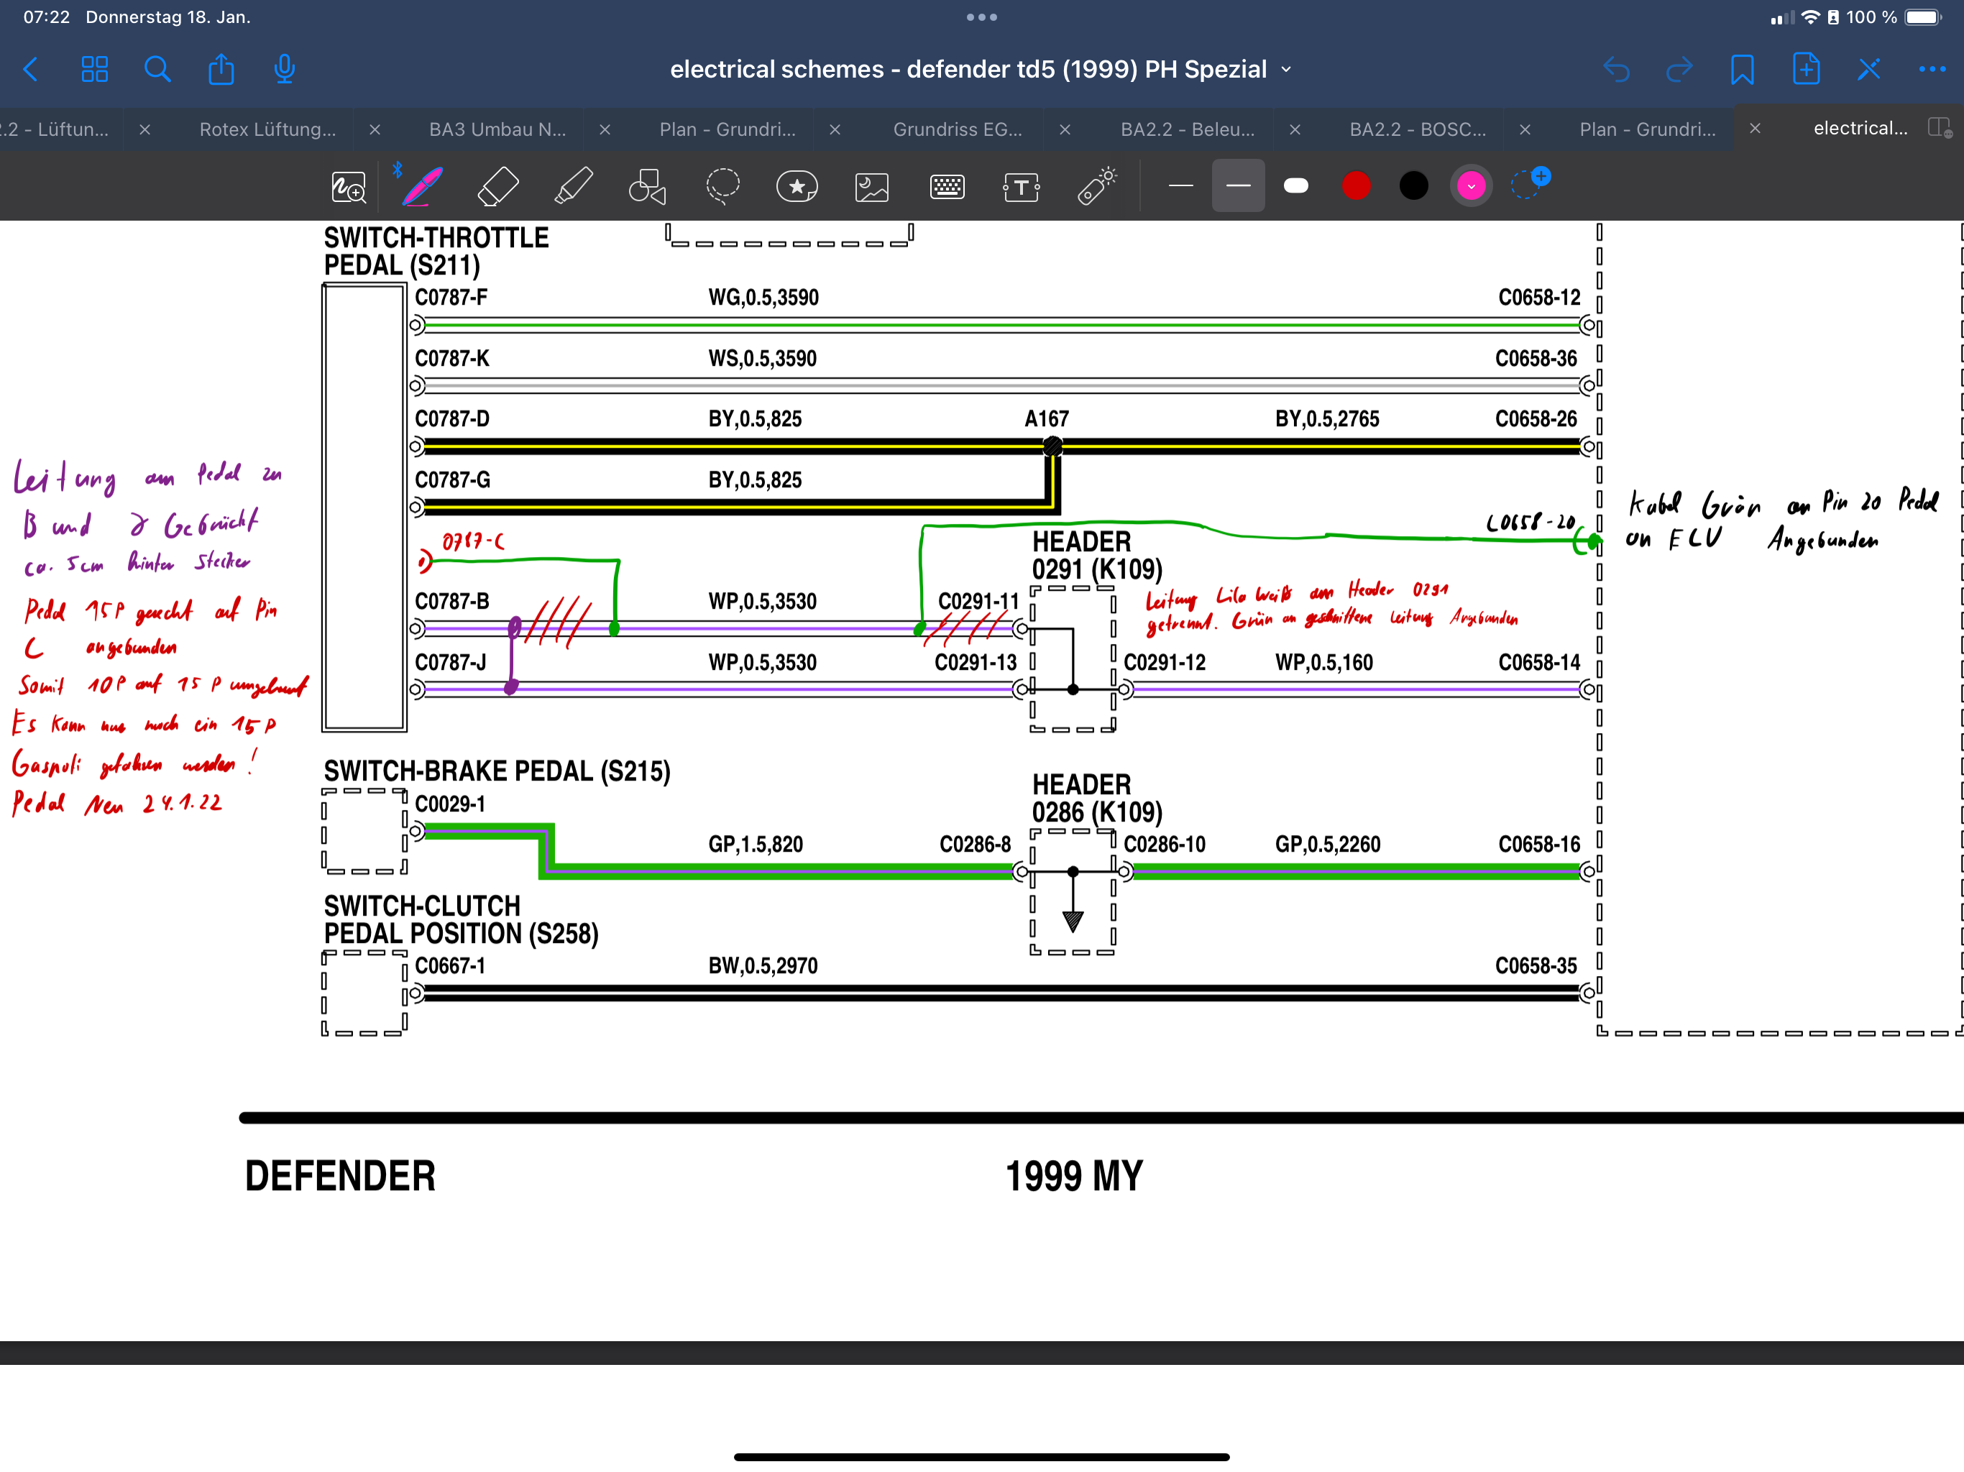Add a new custom pen color

click(1529, 183)
